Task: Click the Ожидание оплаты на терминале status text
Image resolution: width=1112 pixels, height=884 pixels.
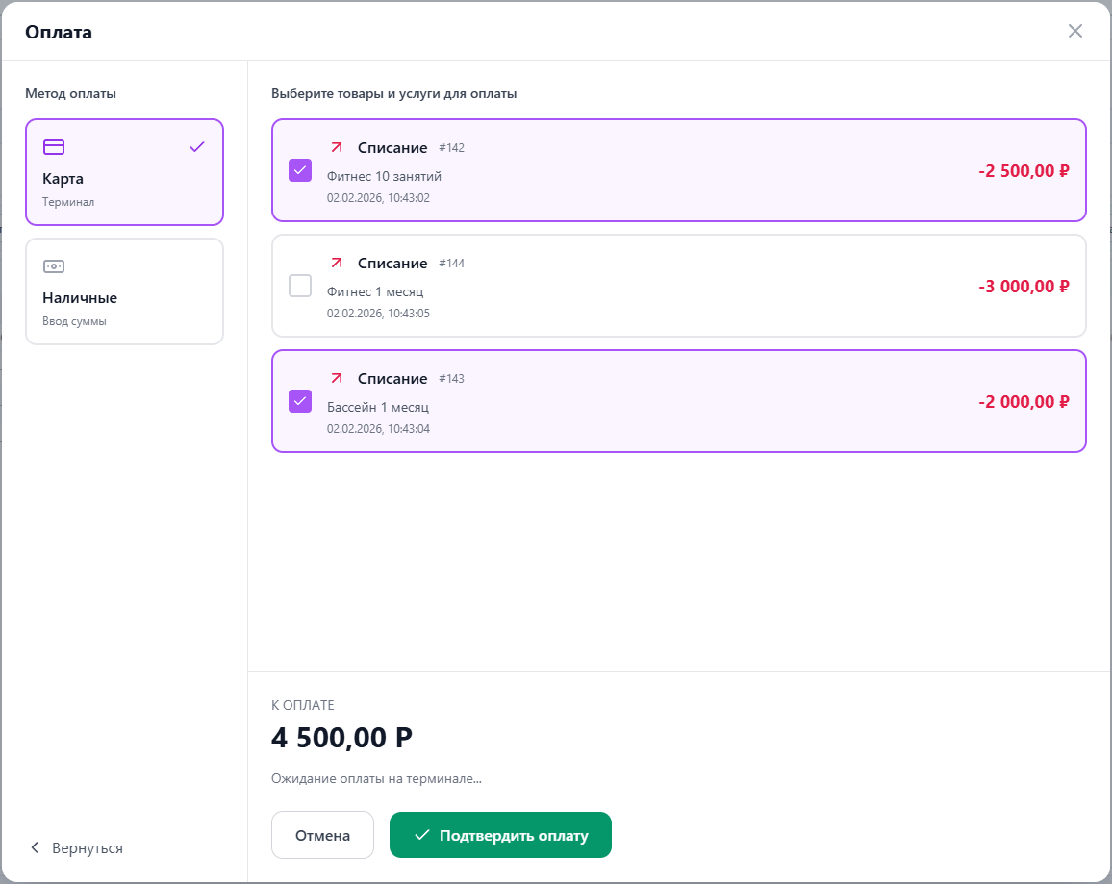Action: coord(376,778)
